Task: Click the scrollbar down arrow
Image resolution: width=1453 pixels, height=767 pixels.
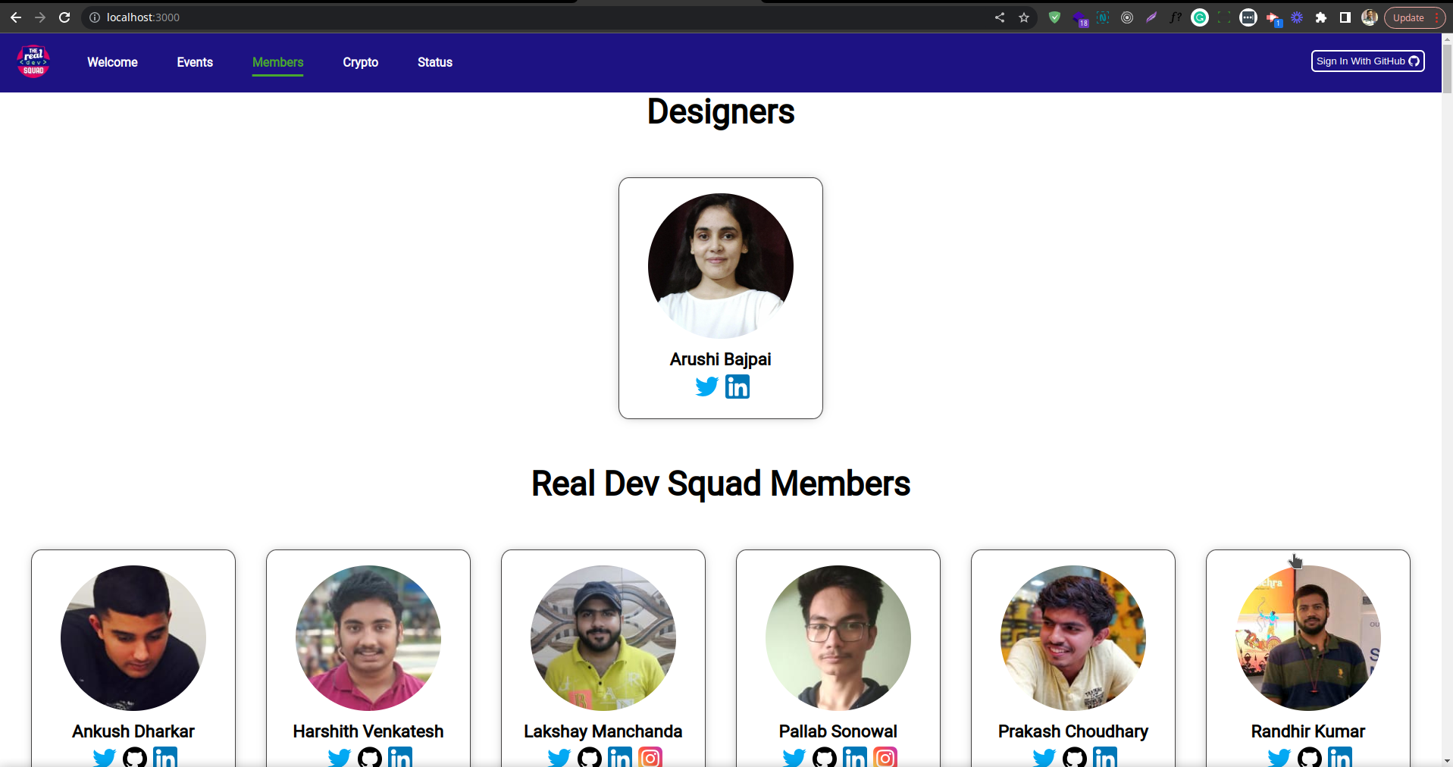Action: pos(1447,761)
